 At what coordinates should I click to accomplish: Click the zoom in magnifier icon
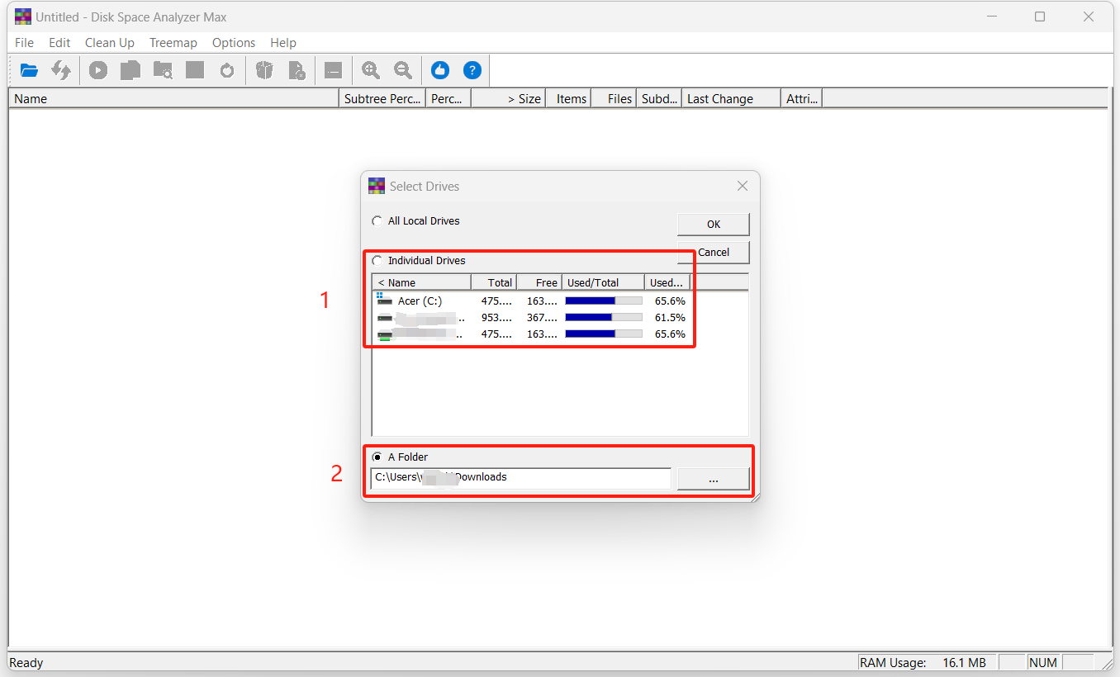(x=371, y=71)
